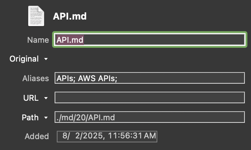Click the Aliases label
The width and height of the screenshot is (251, 150).
(x=35, y=78)
